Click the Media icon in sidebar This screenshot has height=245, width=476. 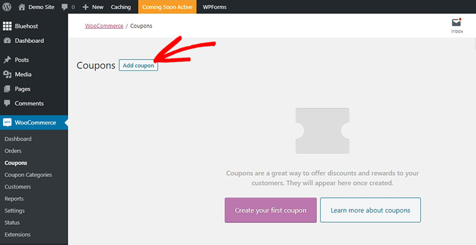click(7, 75)
